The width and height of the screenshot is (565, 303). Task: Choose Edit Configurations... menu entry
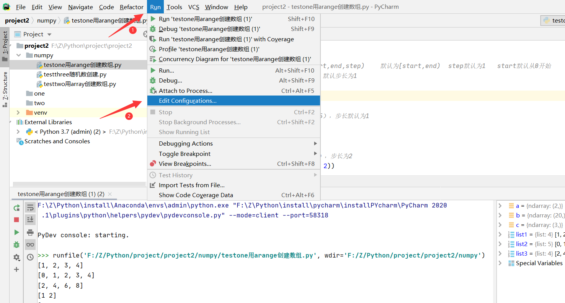[234, 100]
